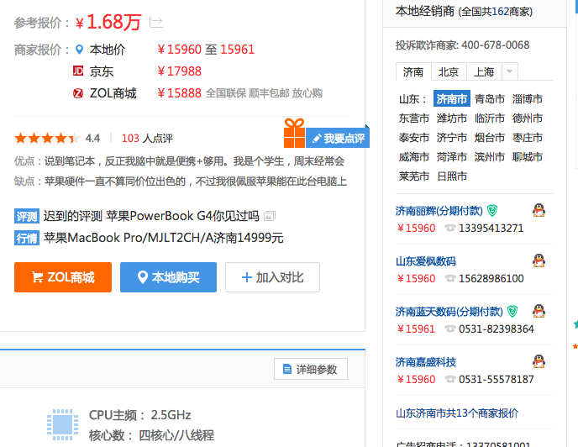Screen dimensions: 578x447
Task: Open dealer 山东爱枫数码 link
Action: (426, 261)
